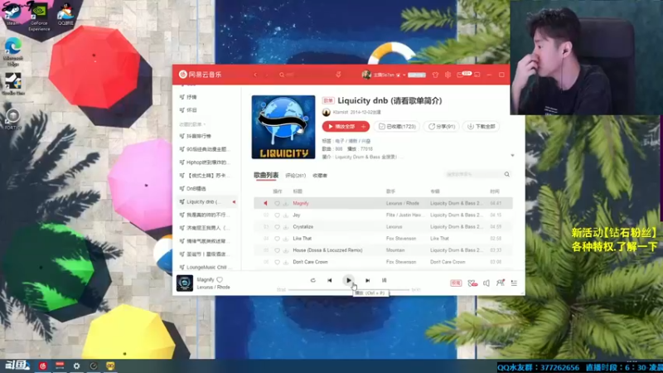Like the Joy track
663x373 pixels.
pos(277,216)
